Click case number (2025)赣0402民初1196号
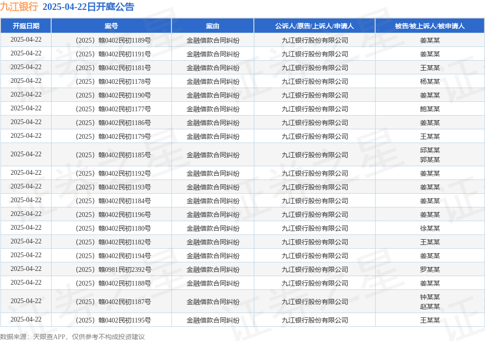Image resolution: width=485 pixels, height=341 pixels. pyautogui.click(x=113, y=215)
